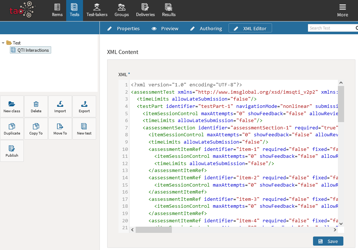Open the Deliveries section
358x250 pixels.
(x=145, y=10)
